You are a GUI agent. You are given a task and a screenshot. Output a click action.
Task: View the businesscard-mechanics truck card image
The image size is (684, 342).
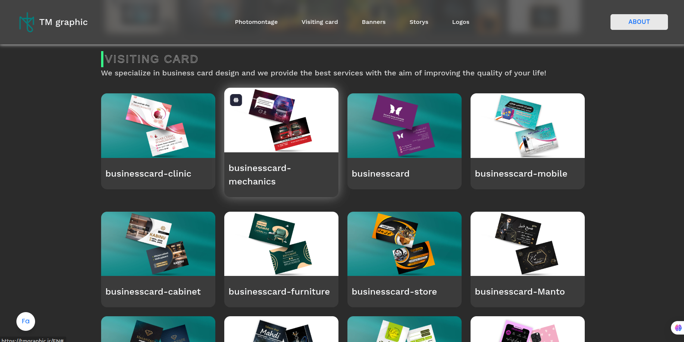(281, 120)
